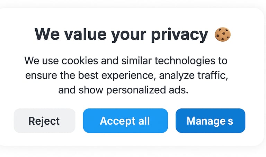Click the word "your" in the heading
The height and width of the screenshot is (157, 266).
point(128,36)
